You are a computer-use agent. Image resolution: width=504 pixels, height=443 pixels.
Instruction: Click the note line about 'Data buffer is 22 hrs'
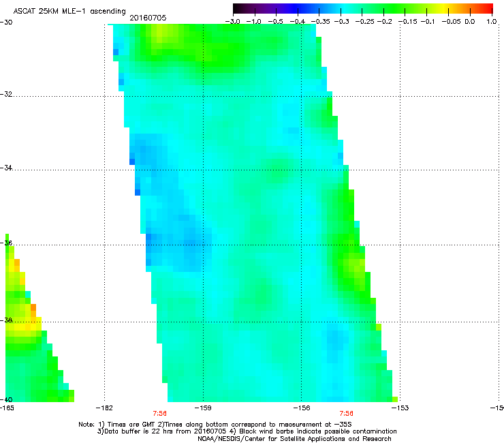click(247, 431)
